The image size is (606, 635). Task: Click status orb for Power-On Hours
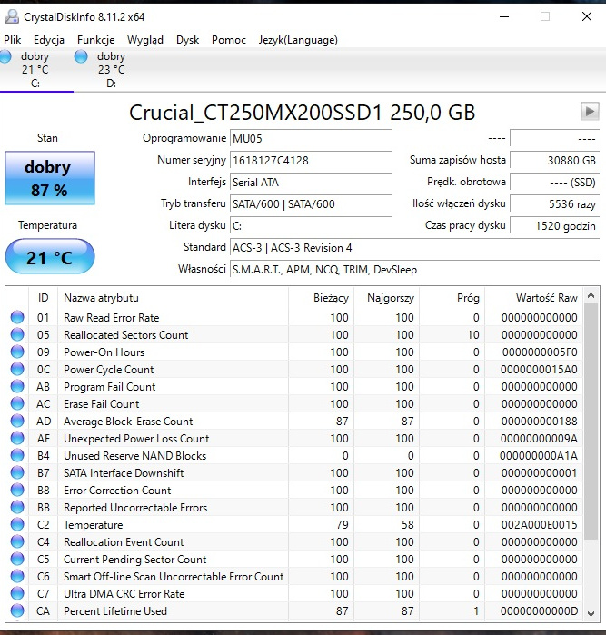(17, 352)
